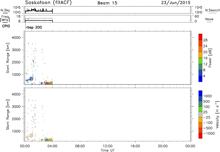The image size is (220, 152).
Task: Click the '12' value on Power color bar
Action: point(205,64)
